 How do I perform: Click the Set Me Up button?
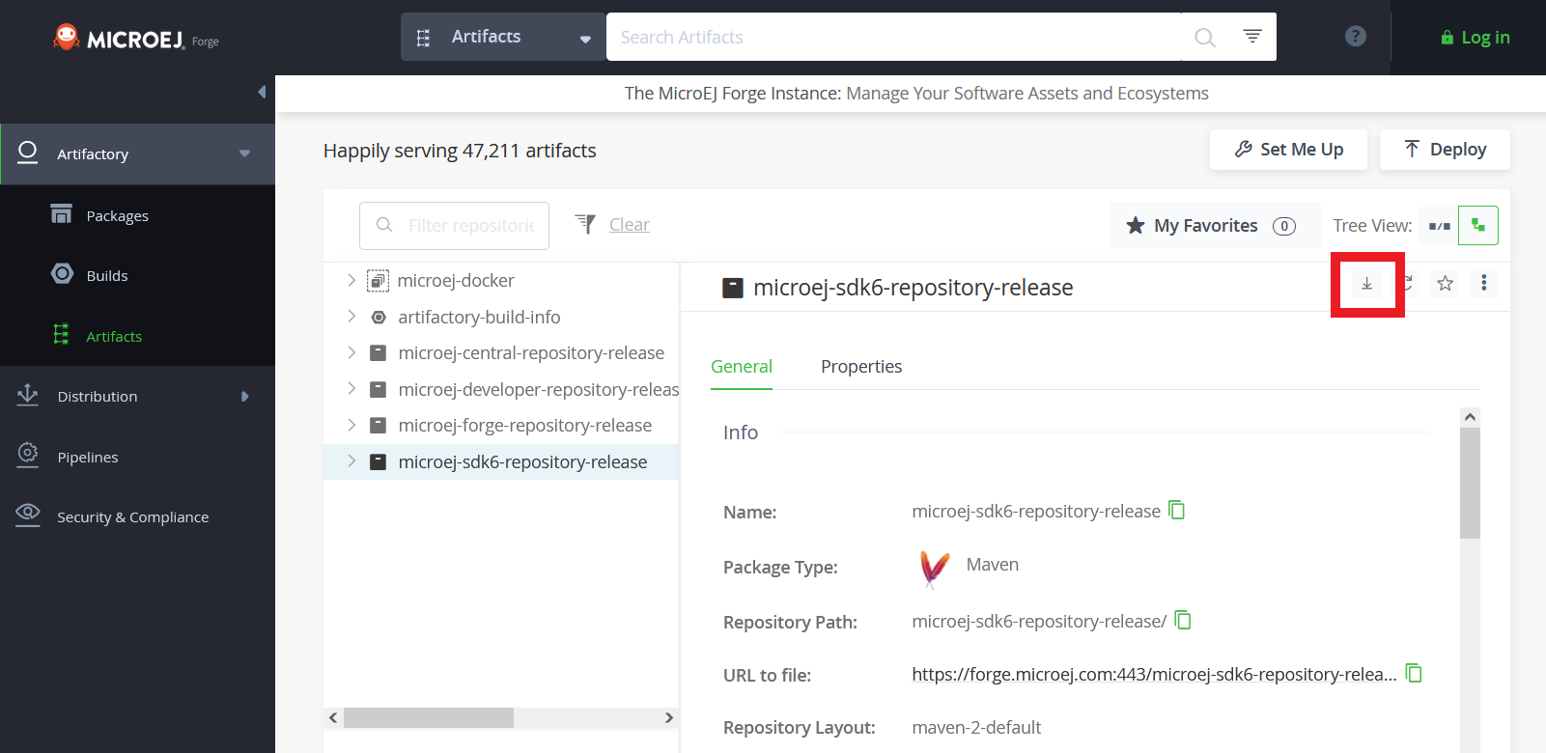click(x=1288, y=150)
